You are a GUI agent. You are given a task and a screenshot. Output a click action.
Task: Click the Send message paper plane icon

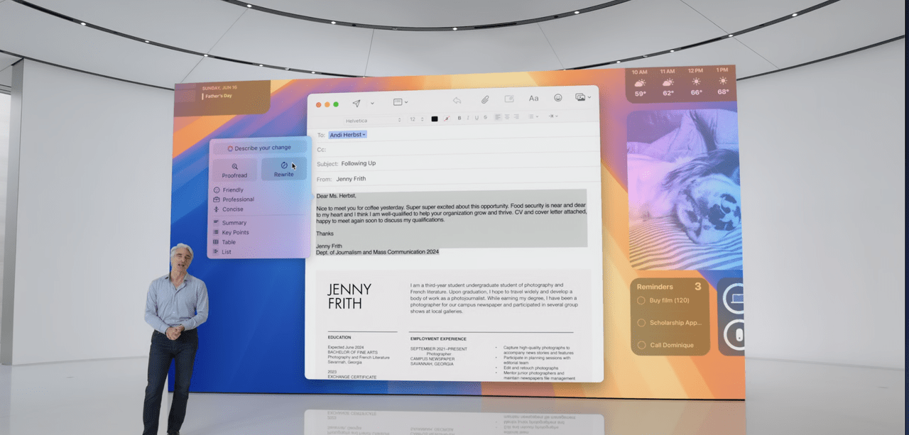[357, 103]
